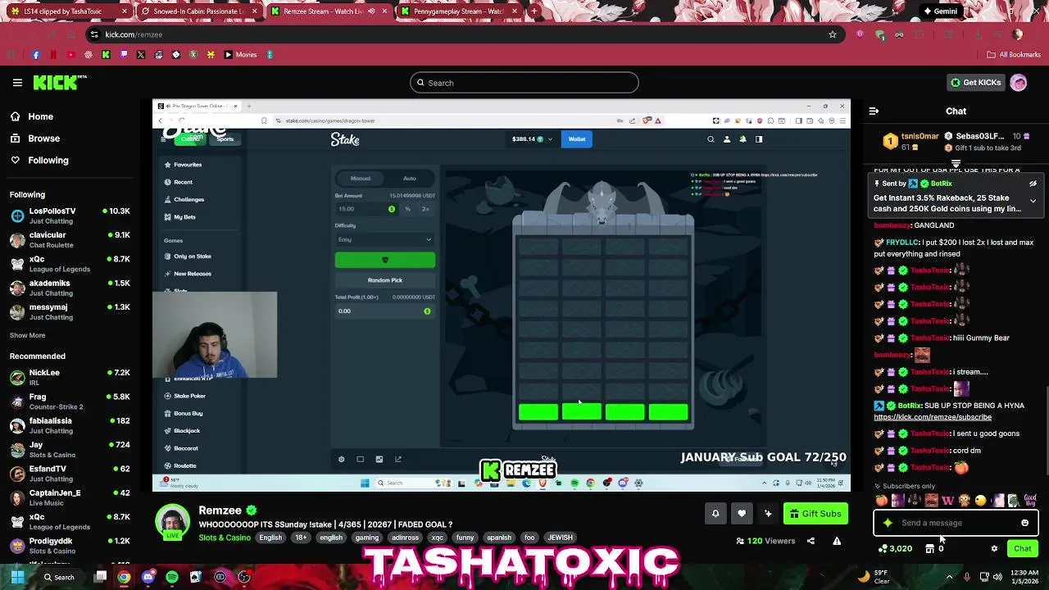The width and height of the screenshot is (1049, 590).
Task: Open the Movies bookmark
Action: tap(240, 55)
